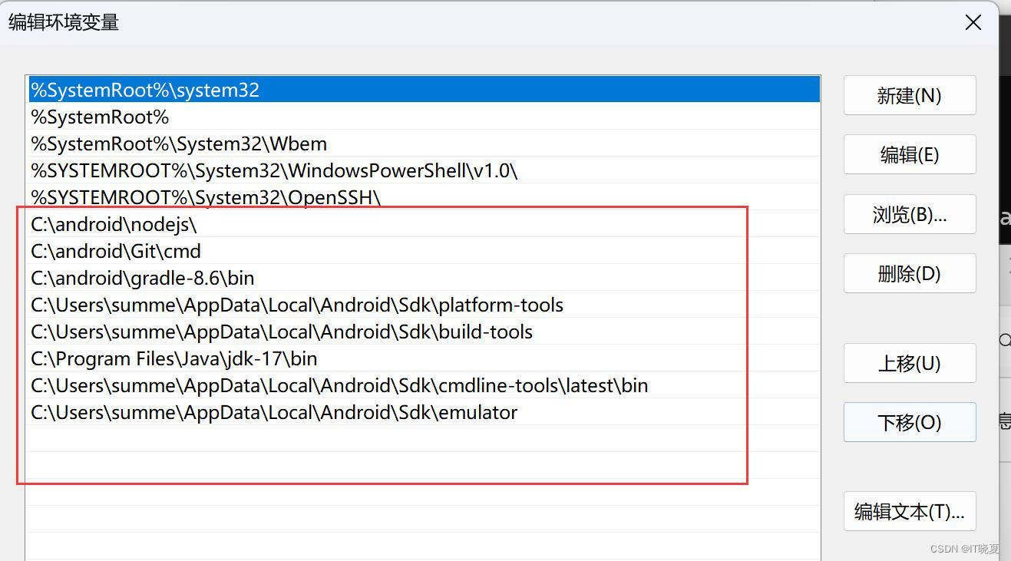Select the Sdk\emulator path entry
Screen dimensions: 1011x561
424,412
